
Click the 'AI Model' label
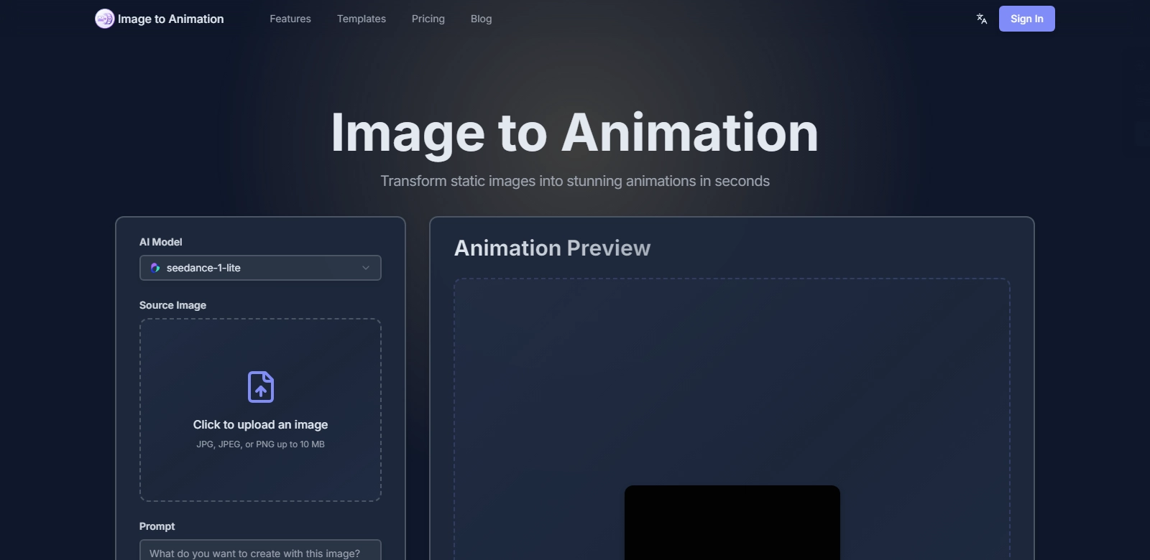pos(161,242)
